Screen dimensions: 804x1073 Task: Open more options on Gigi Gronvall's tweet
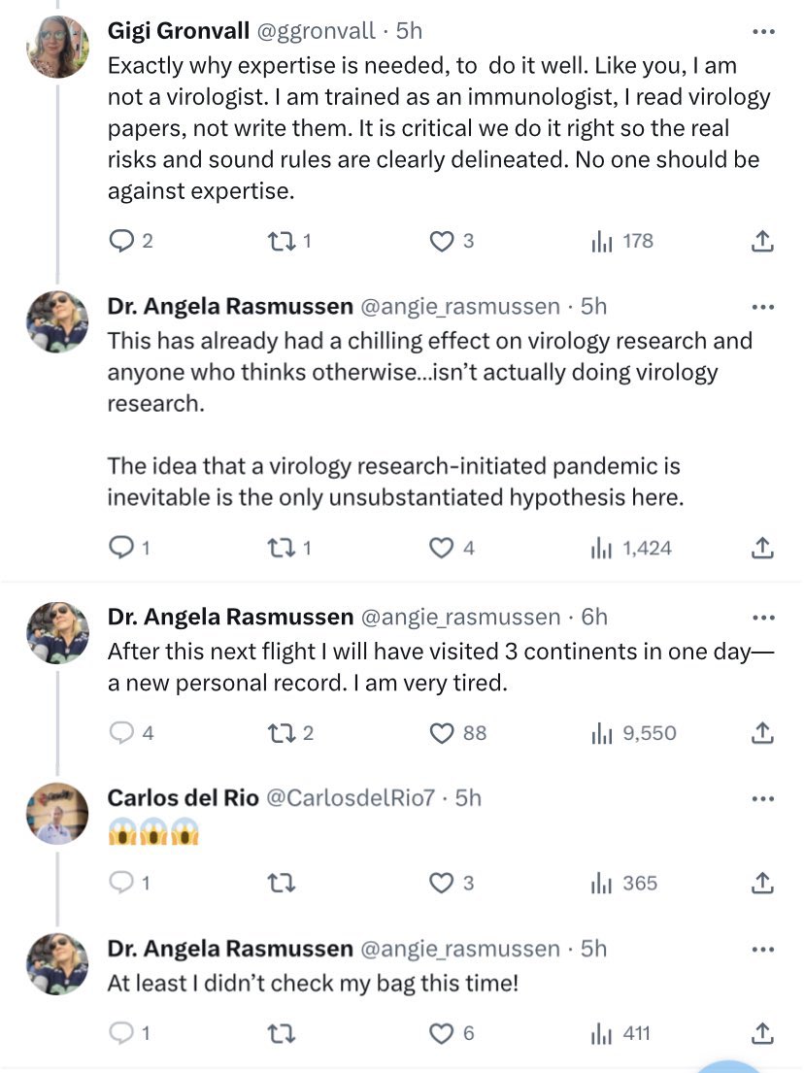click(x=763, y=31)
